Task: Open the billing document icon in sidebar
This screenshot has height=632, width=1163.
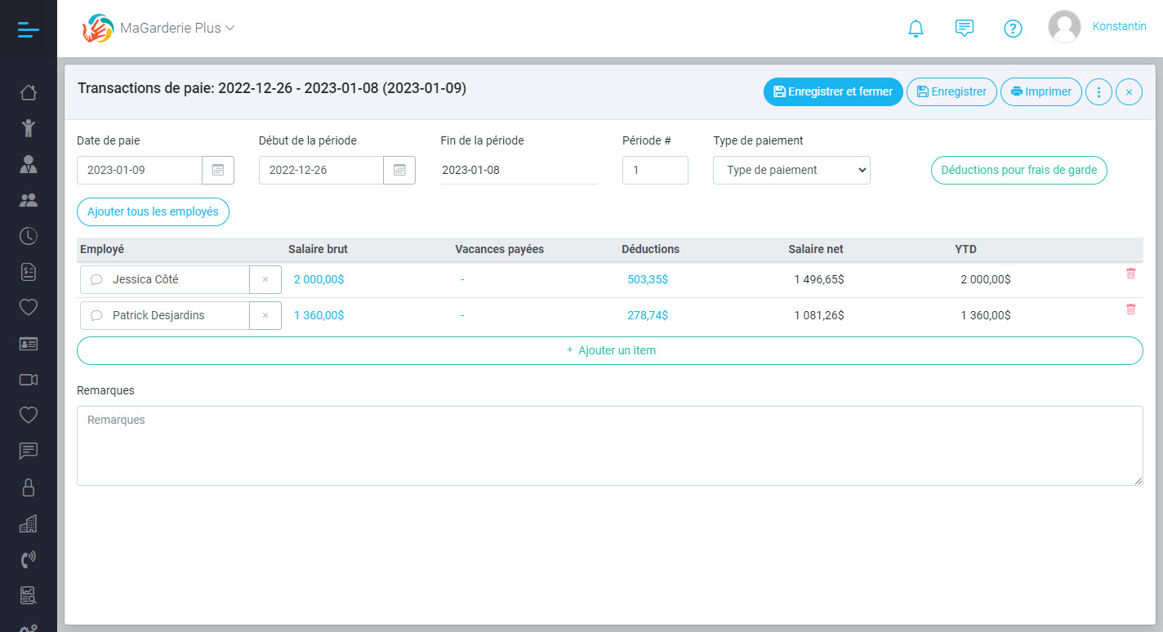Action: (x=29, y=271)
